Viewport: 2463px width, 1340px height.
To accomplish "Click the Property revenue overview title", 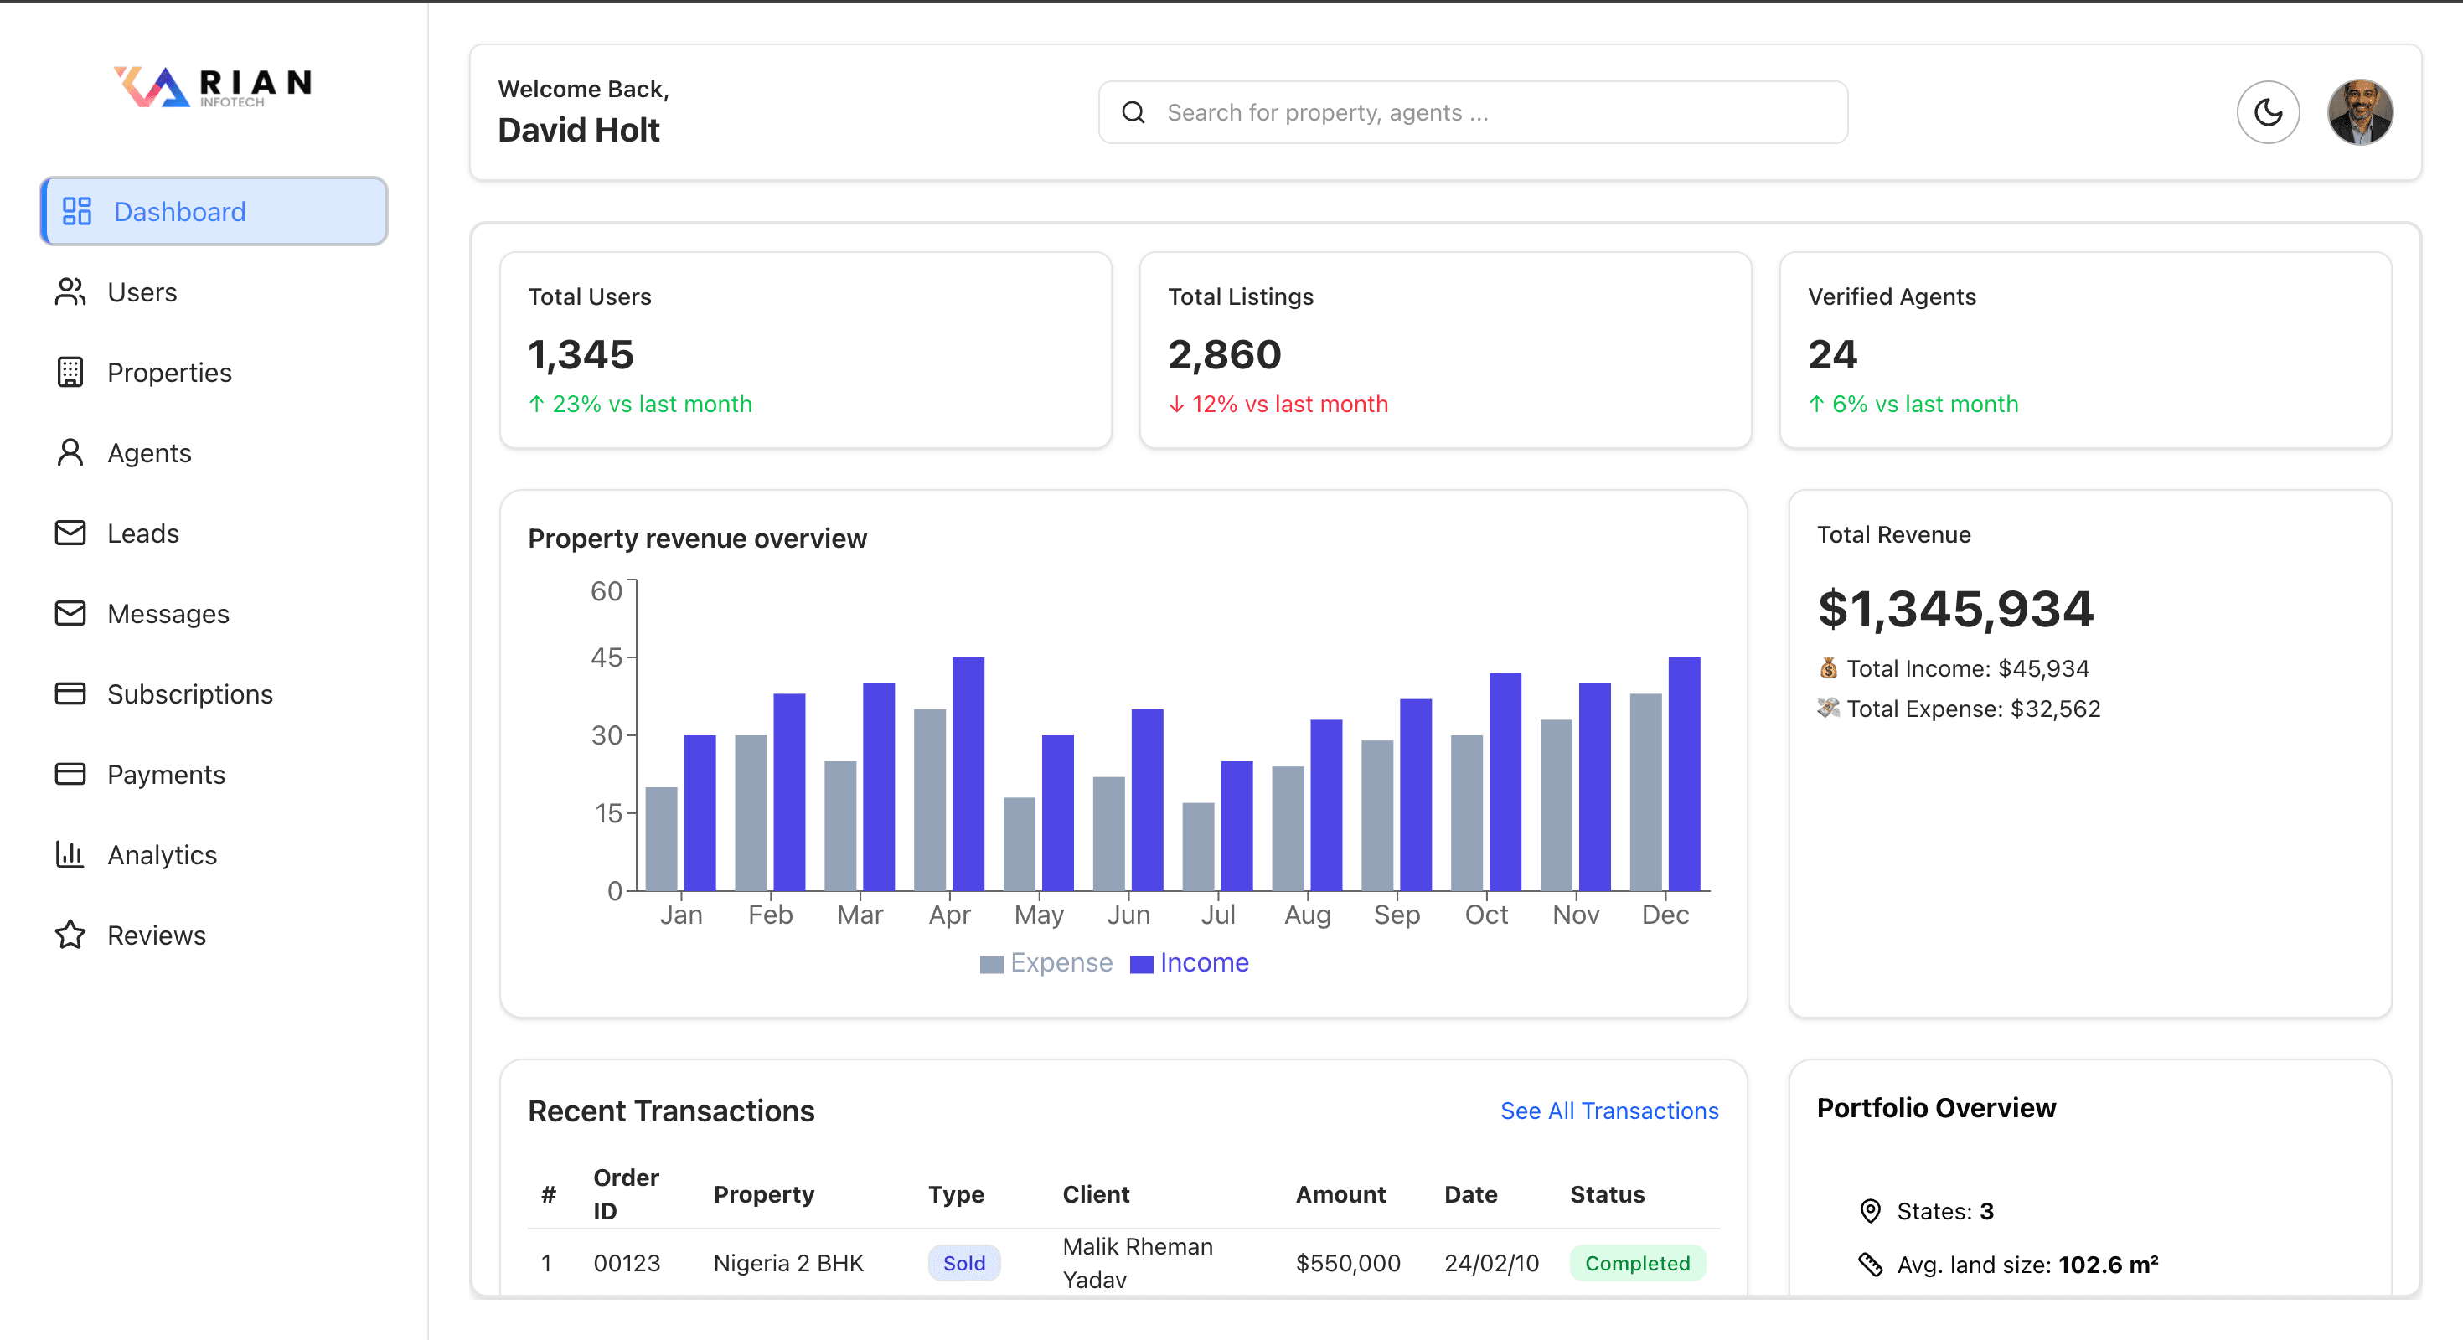I will point(697,539).
